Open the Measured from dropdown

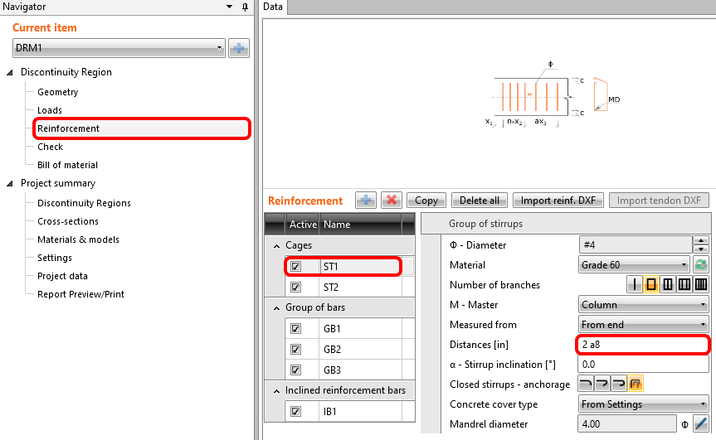643,325
